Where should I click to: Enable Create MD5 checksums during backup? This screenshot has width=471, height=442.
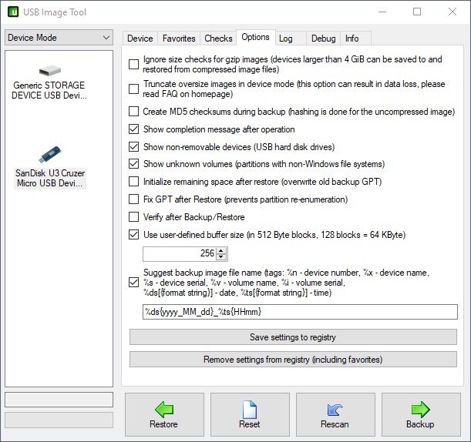coord(133,112)
